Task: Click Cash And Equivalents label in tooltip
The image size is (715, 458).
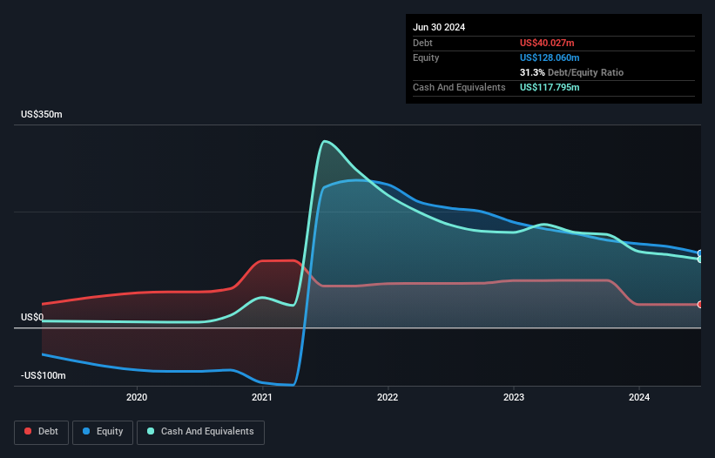Action: (x=459, y=87)
